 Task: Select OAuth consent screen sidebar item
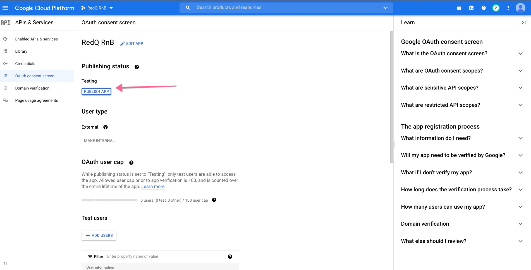tap(37, 76)
